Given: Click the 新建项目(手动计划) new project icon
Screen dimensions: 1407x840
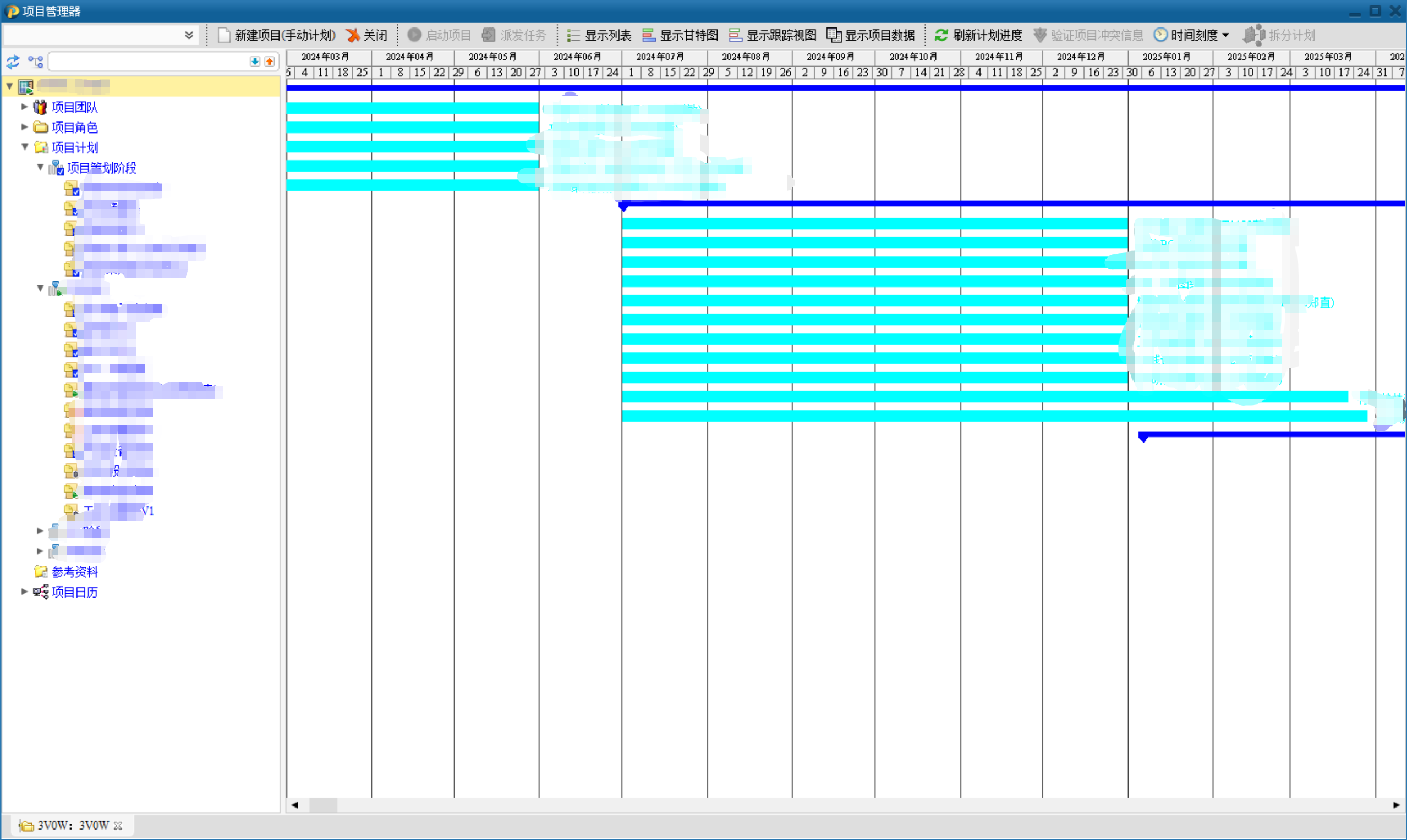Looking at the screenshot, I should (224, 35).
